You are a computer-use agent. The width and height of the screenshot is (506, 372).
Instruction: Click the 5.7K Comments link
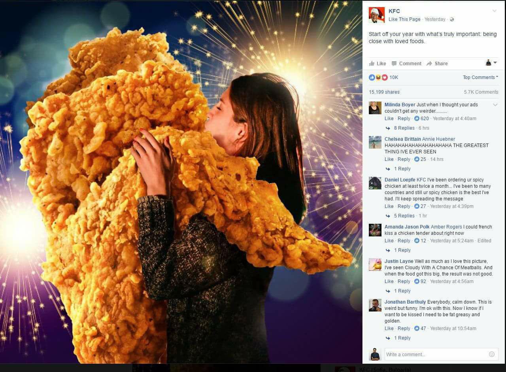tap(481, 92)
